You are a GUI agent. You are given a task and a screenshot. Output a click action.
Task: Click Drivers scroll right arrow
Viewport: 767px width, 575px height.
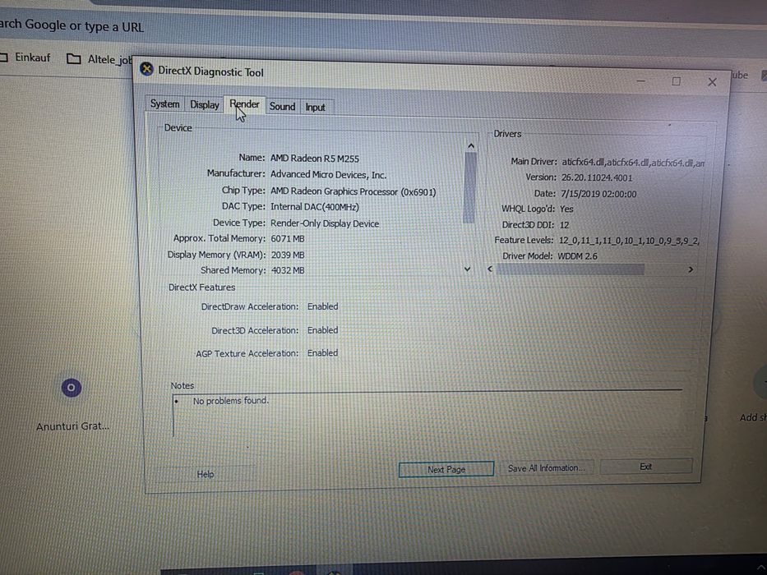coord(691,269)
